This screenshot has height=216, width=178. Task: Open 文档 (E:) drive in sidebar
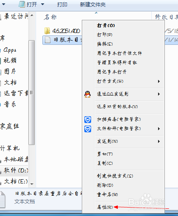click(x=16, y=181)
